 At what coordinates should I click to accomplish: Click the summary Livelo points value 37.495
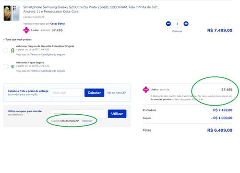227,90
